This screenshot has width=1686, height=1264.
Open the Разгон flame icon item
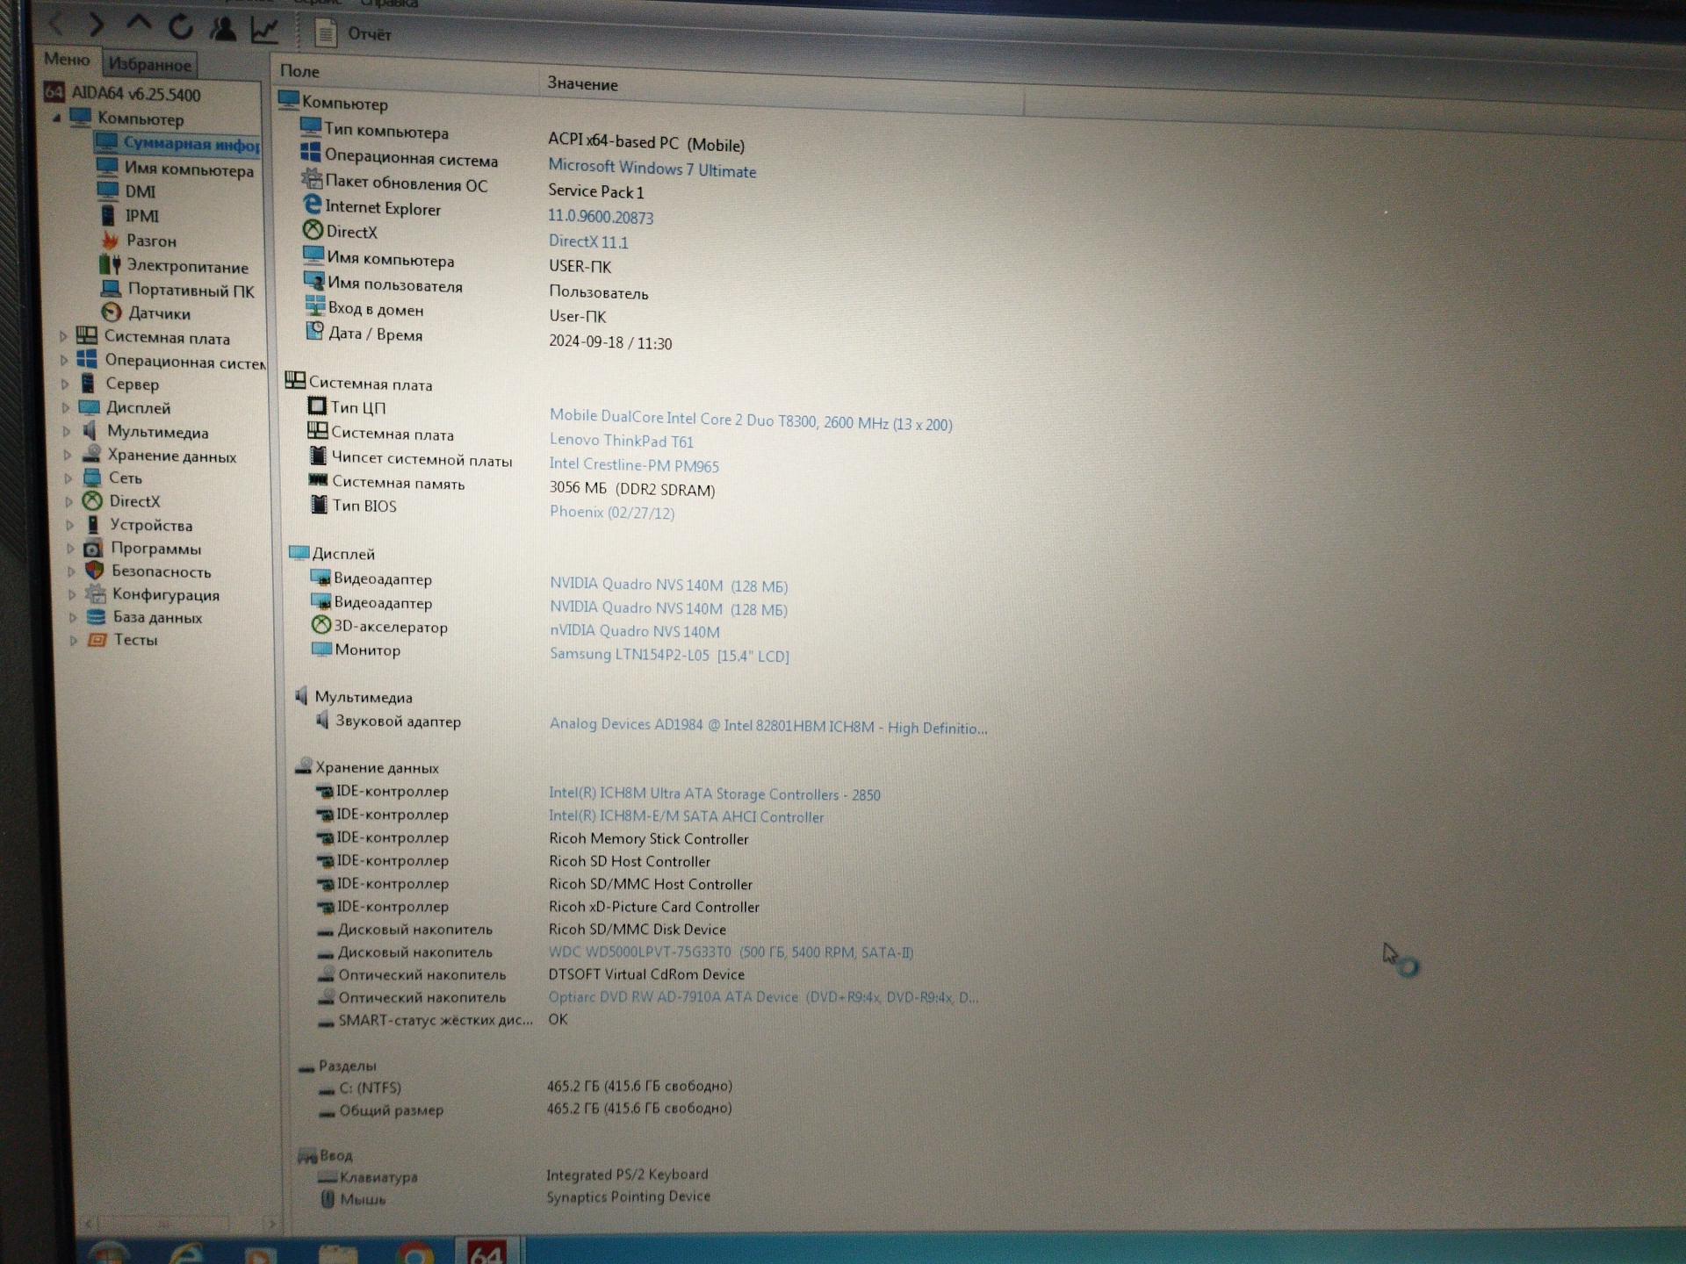coord(110,240)
